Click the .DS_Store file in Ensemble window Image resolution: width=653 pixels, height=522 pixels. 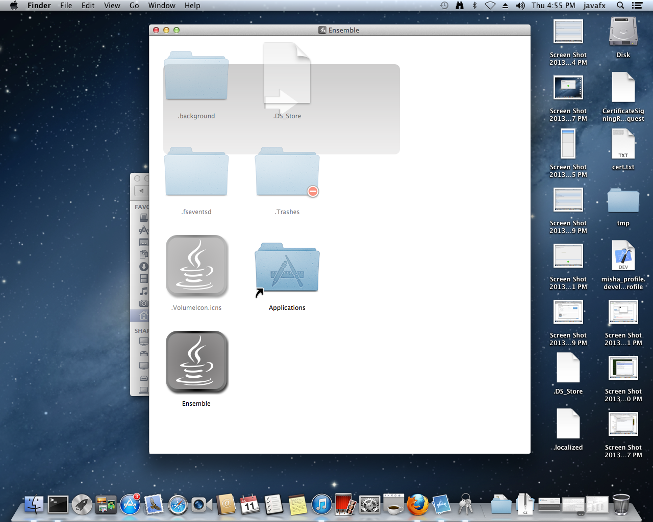[287, 76]
